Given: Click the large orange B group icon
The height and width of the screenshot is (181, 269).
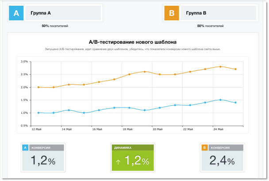Looking at the screenshot, I should pyautogui.click(x=171, y=13).
